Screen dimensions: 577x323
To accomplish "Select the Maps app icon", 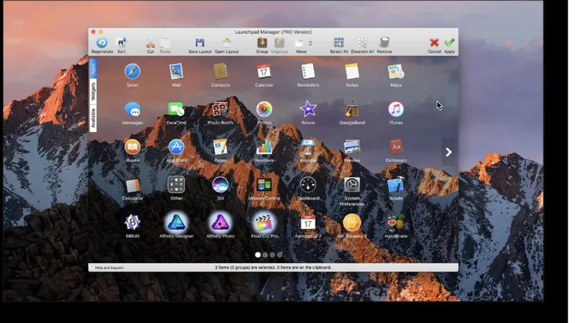I will [396, 71].
